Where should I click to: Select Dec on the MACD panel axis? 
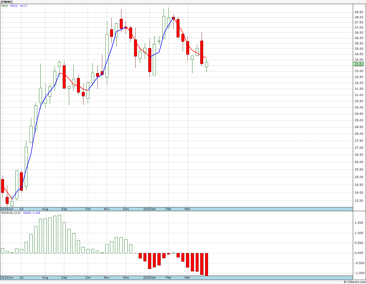tap(126, 278)
